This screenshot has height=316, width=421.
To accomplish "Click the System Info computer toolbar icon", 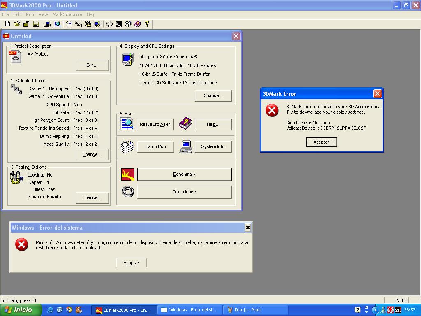I will [48, 24].
